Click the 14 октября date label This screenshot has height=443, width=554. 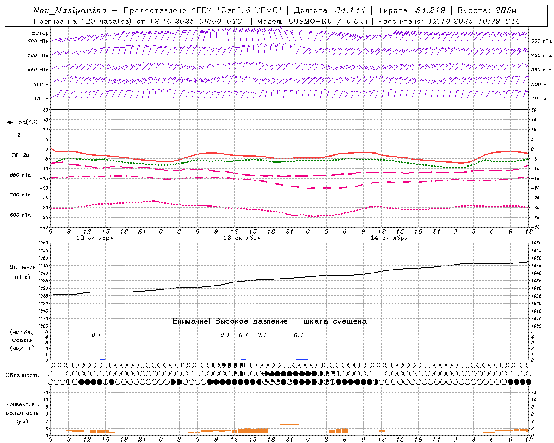click(x=389, y=238)
